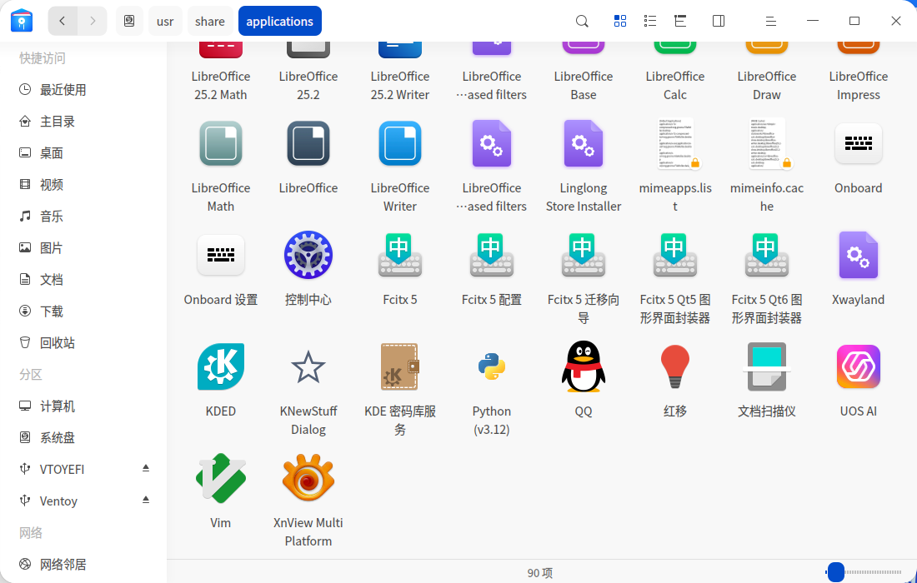Image resolution: width=917 pixels, height=583 pixels.
Task: Select the Vim application icon
Action: 220,478
